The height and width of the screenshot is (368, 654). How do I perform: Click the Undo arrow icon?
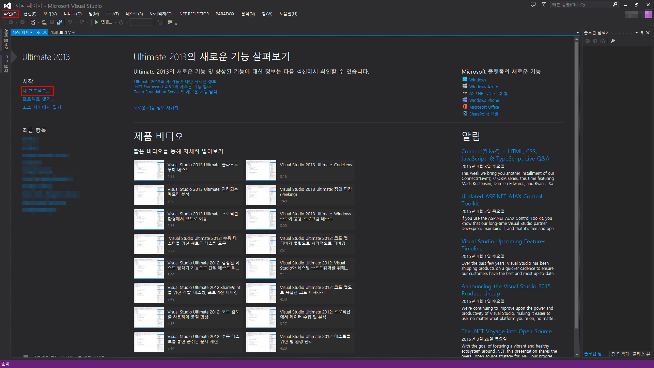coord(70,22)
